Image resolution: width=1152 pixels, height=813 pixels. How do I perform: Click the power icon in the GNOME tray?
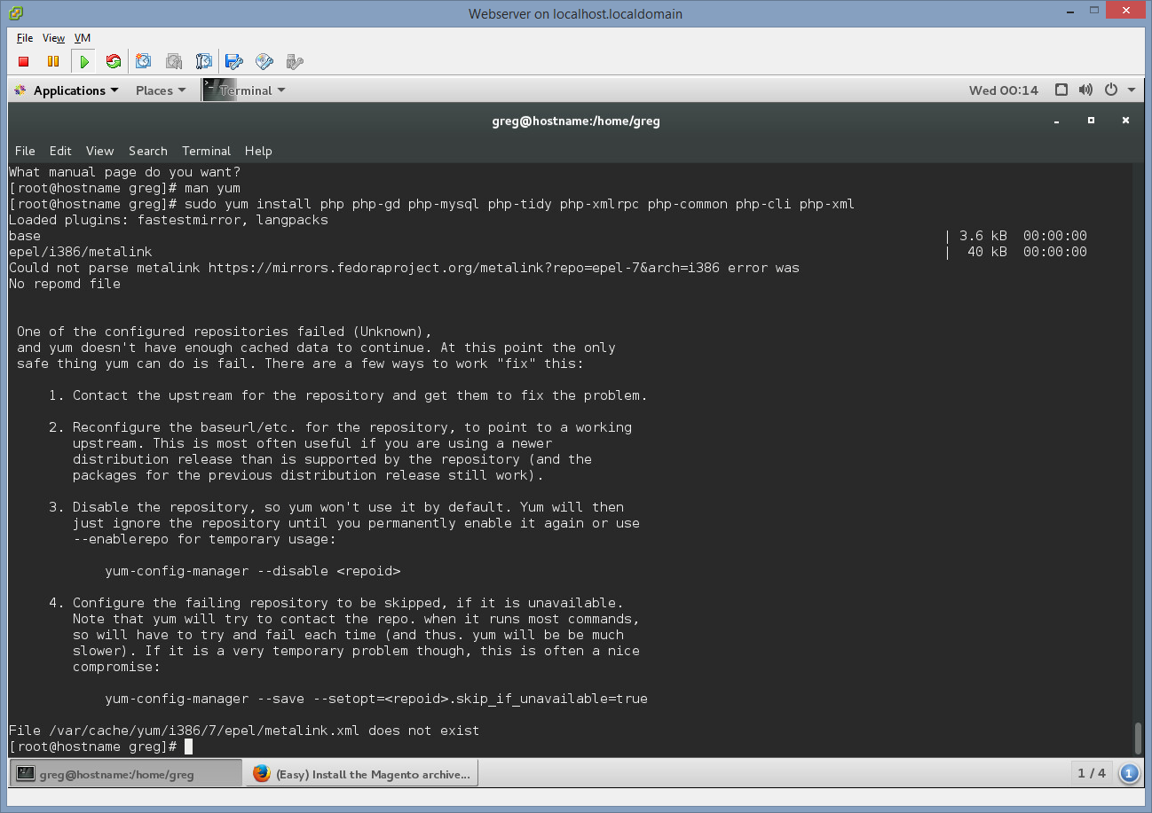click(1110, 90)
